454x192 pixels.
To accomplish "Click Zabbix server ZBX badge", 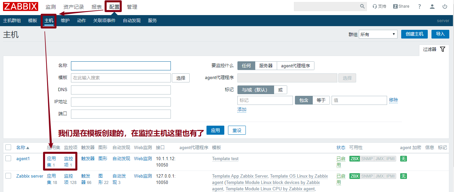I will [355, 176].
